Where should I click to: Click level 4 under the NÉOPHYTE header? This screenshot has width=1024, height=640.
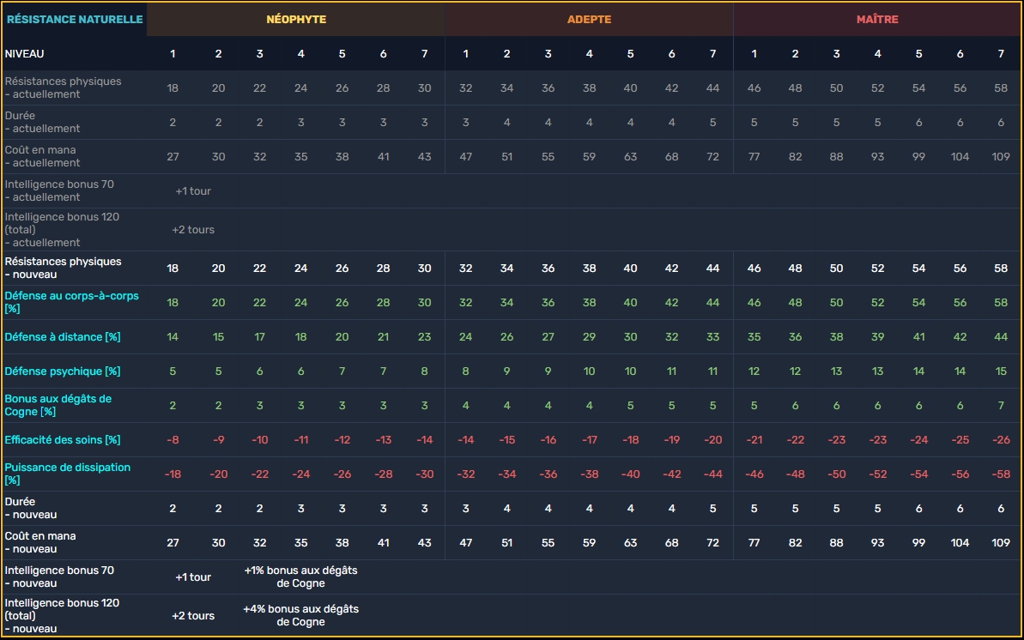pos(300,53)
